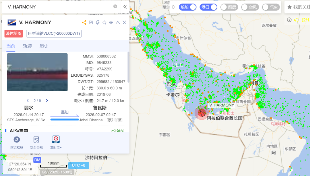Viewport: 310px width, 176px height.
Task: Collapse the left sidebar with double-arrow button
Action: [125, 7]
